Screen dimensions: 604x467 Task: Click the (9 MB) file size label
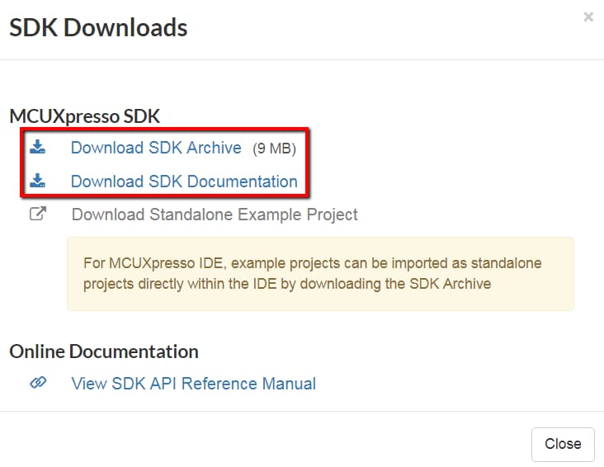point(274,149)
